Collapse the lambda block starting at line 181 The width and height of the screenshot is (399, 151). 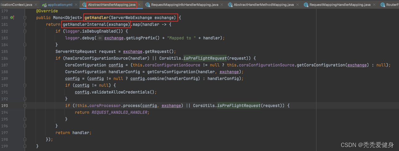click(25, 25)
